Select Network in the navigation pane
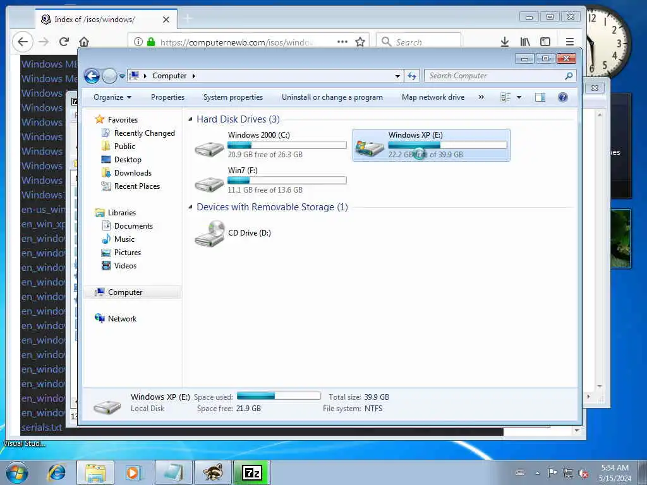 (122, 319)
